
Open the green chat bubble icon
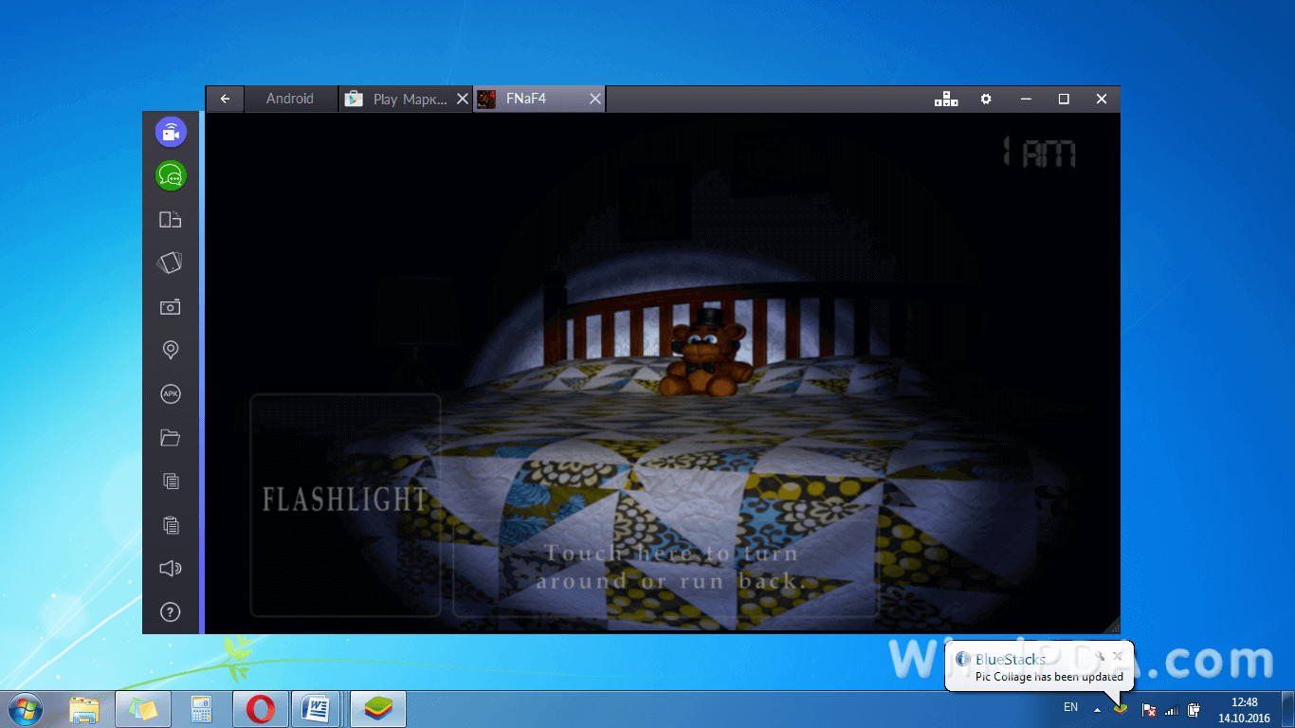coord(171,175)
